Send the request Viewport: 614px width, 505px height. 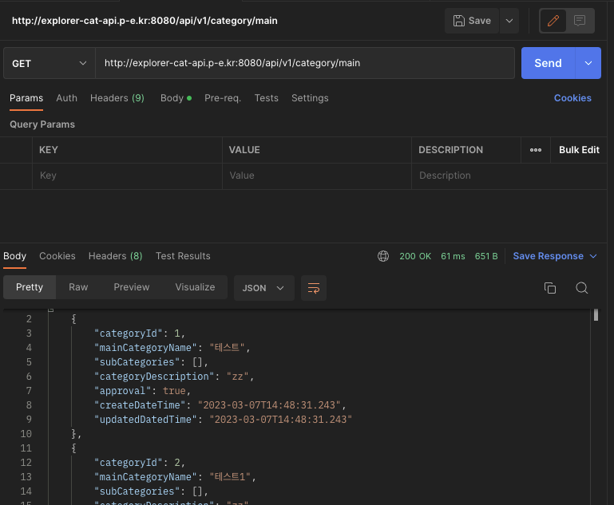tap(548, 63)
